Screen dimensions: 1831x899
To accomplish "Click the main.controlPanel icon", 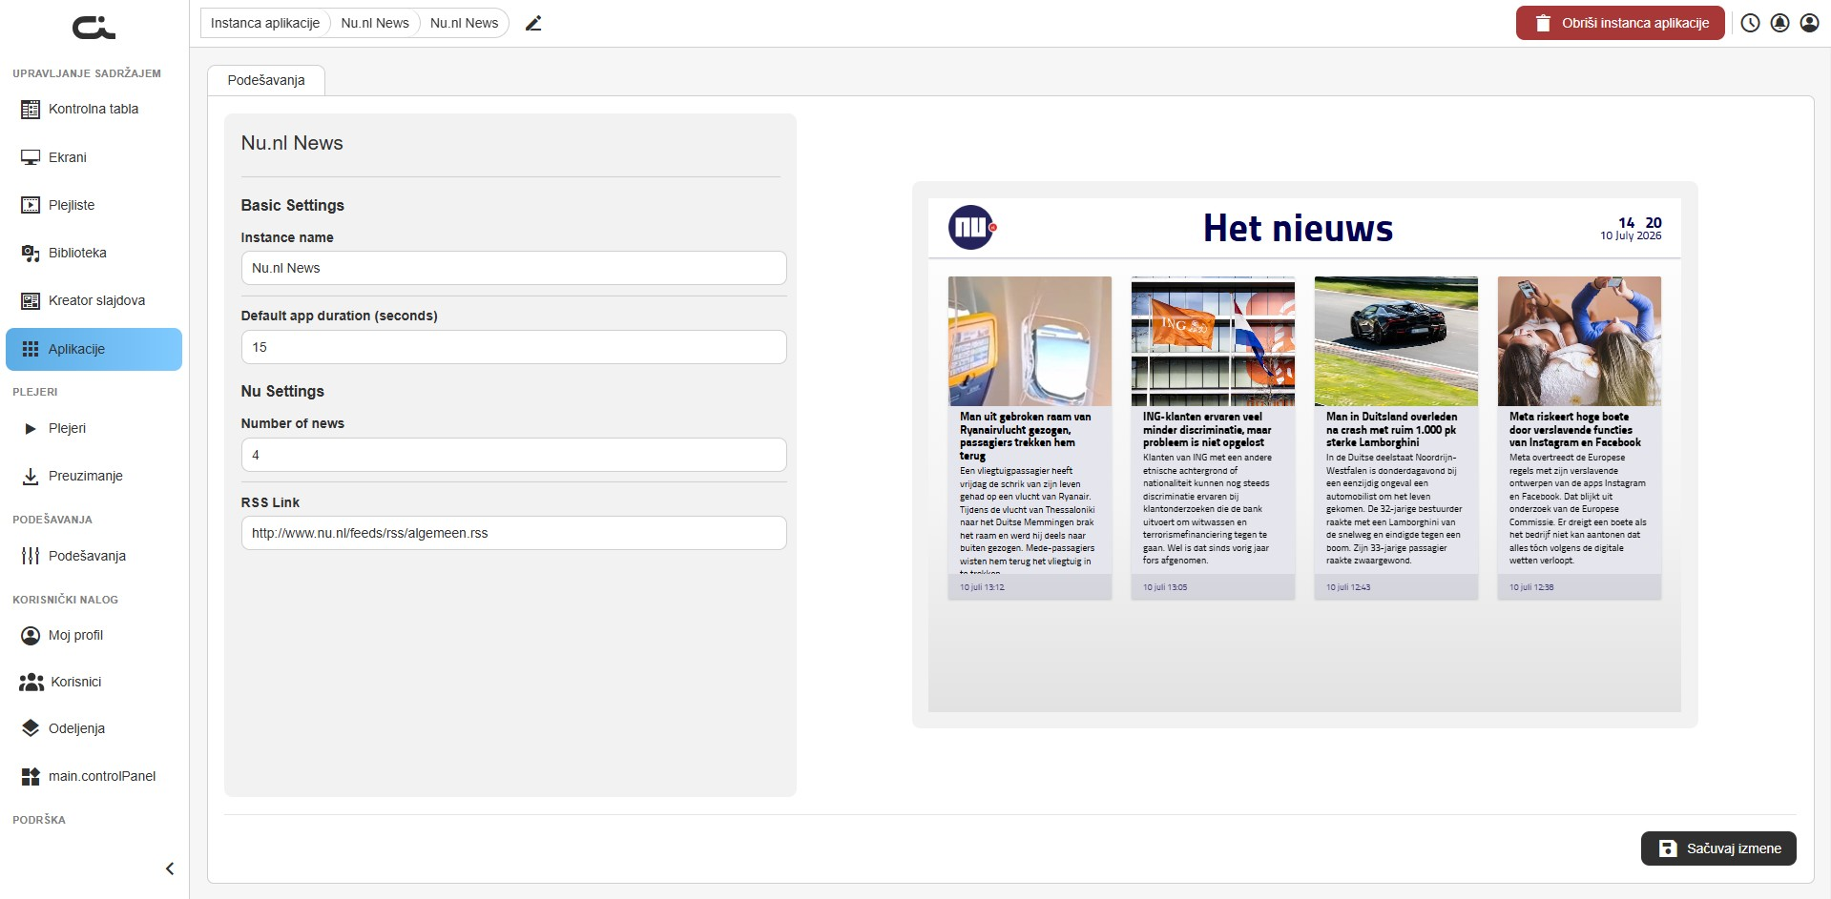I will (x=31, y=776).
